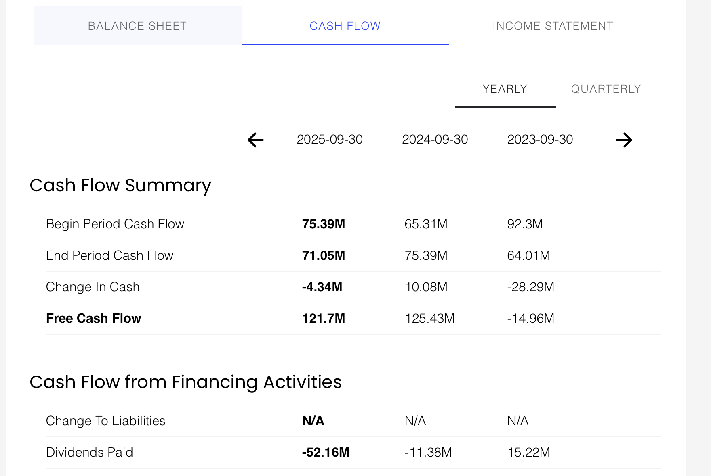
Task: Click the 2024-09-30 column header
Action: pyautogui.click(x=435, y=139)
